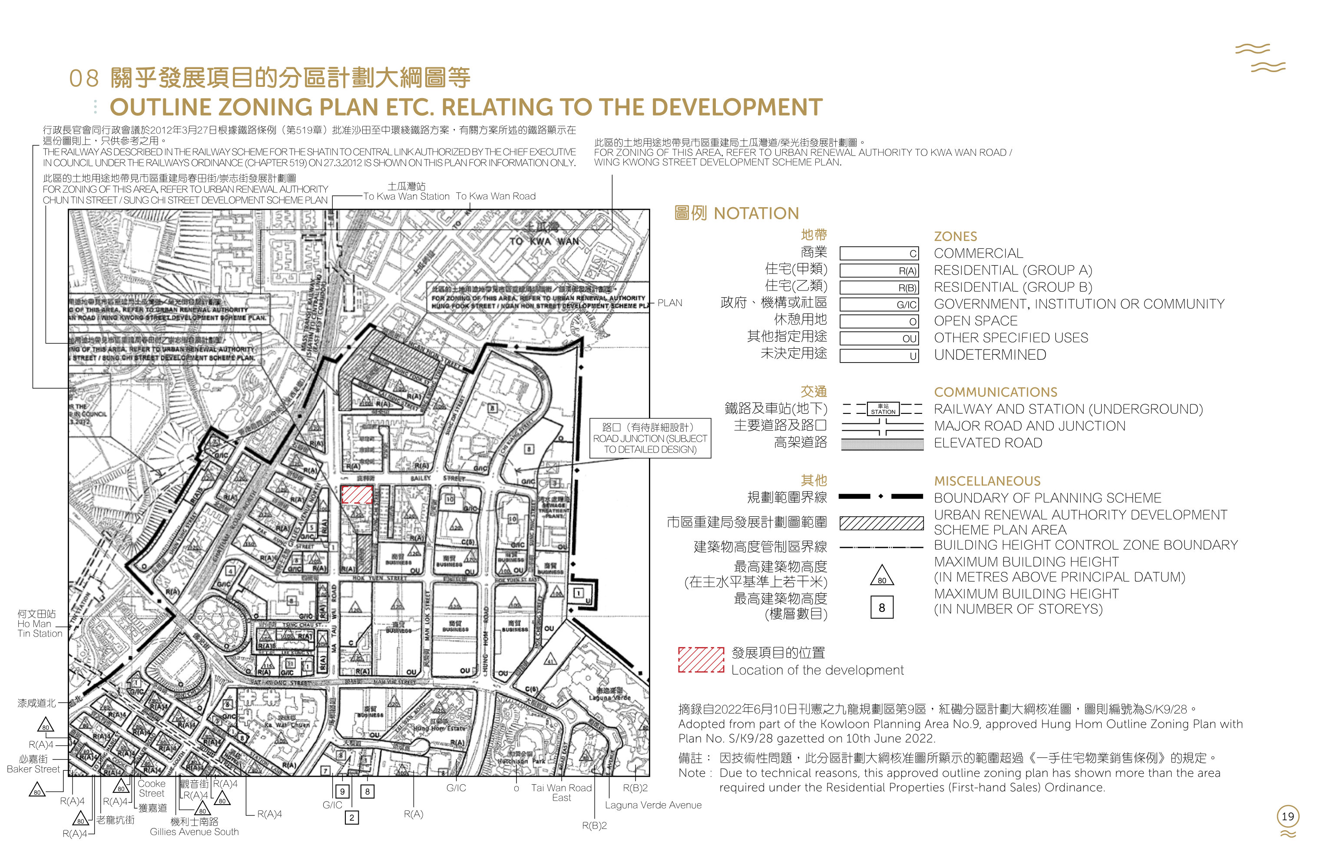Click the 'COMMERCIAL' legend label
Image resolution: width=1317 pixels, height=855 pixels.
click(x=978, y=253)
